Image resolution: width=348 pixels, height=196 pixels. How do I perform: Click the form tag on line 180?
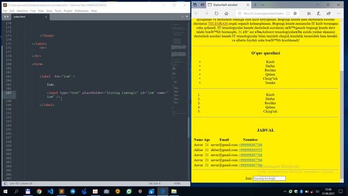(x=38, y=64)
